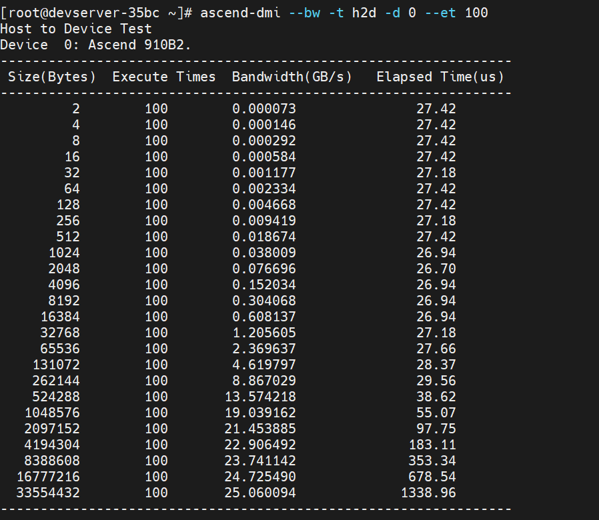Click size value 524288
599x520 pixels.
[x=56, y=397]
